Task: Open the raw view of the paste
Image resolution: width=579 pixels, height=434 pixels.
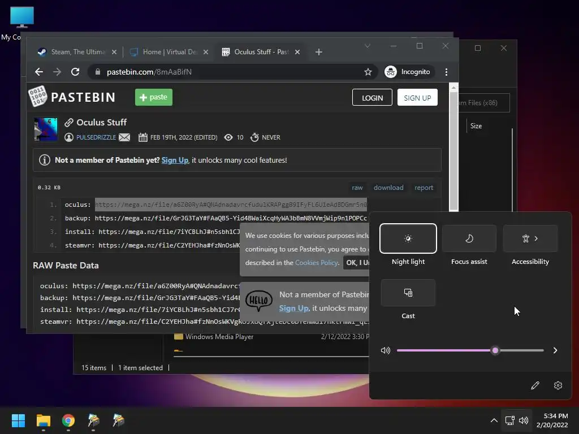Action: point(357,188)
